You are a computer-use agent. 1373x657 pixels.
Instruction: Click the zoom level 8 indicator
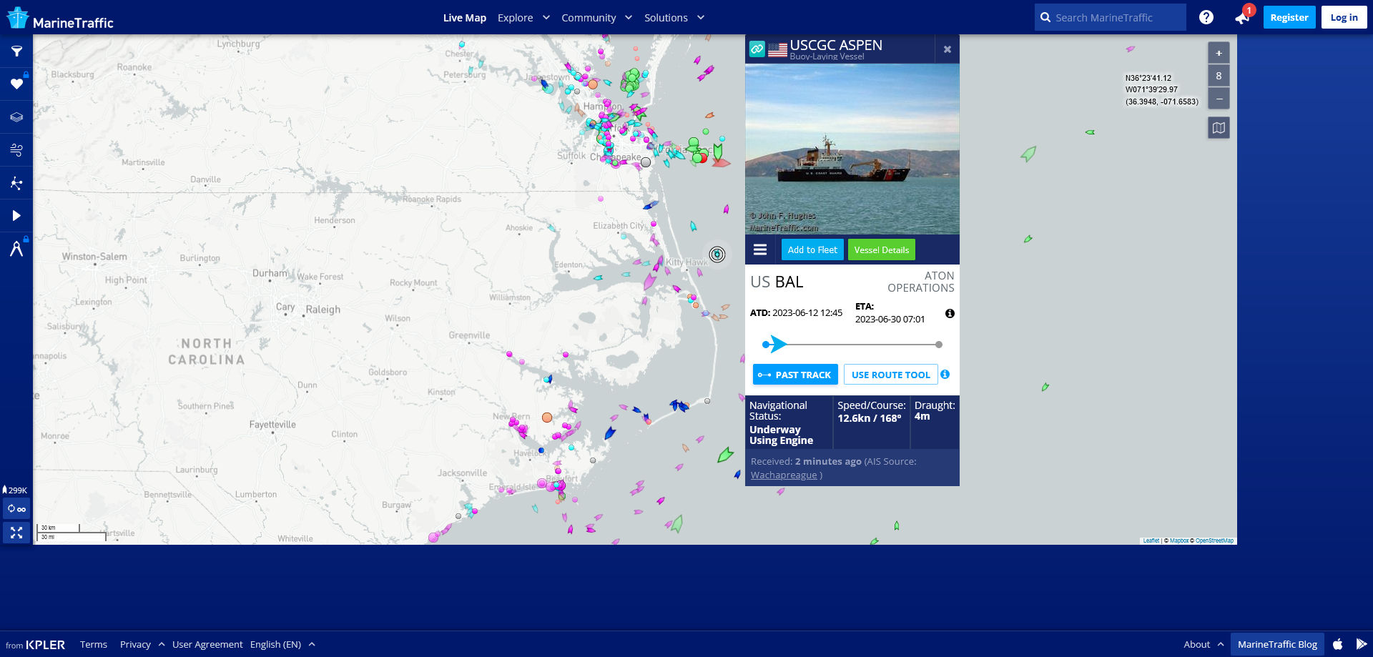click(x=1219, y=76)
